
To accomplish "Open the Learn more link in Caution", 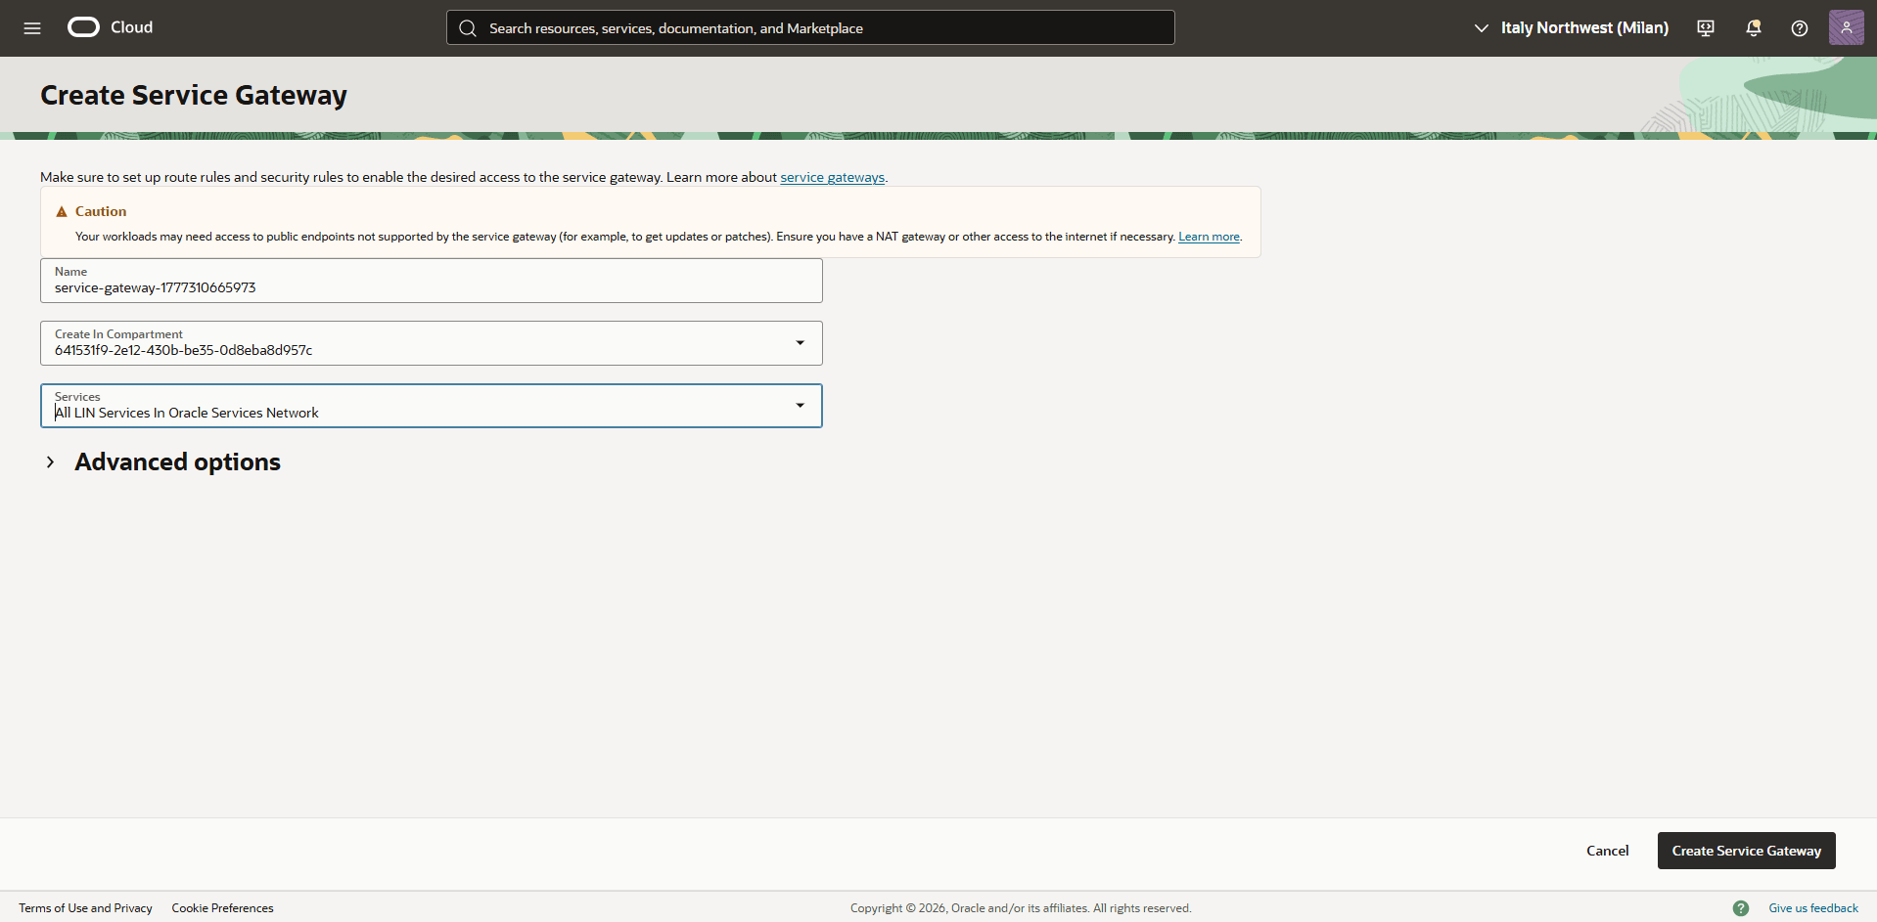I will tap(1209, 237).
